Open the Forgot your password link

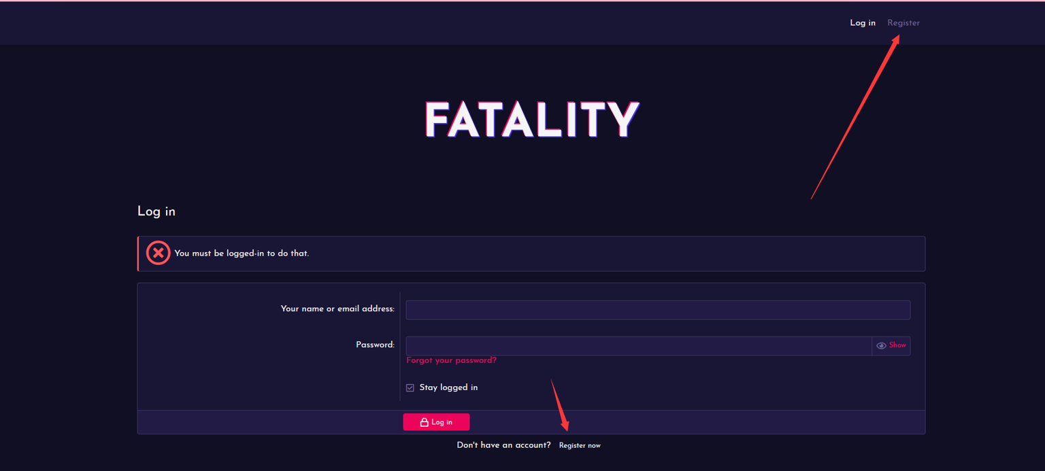click(x=451, y=360)
